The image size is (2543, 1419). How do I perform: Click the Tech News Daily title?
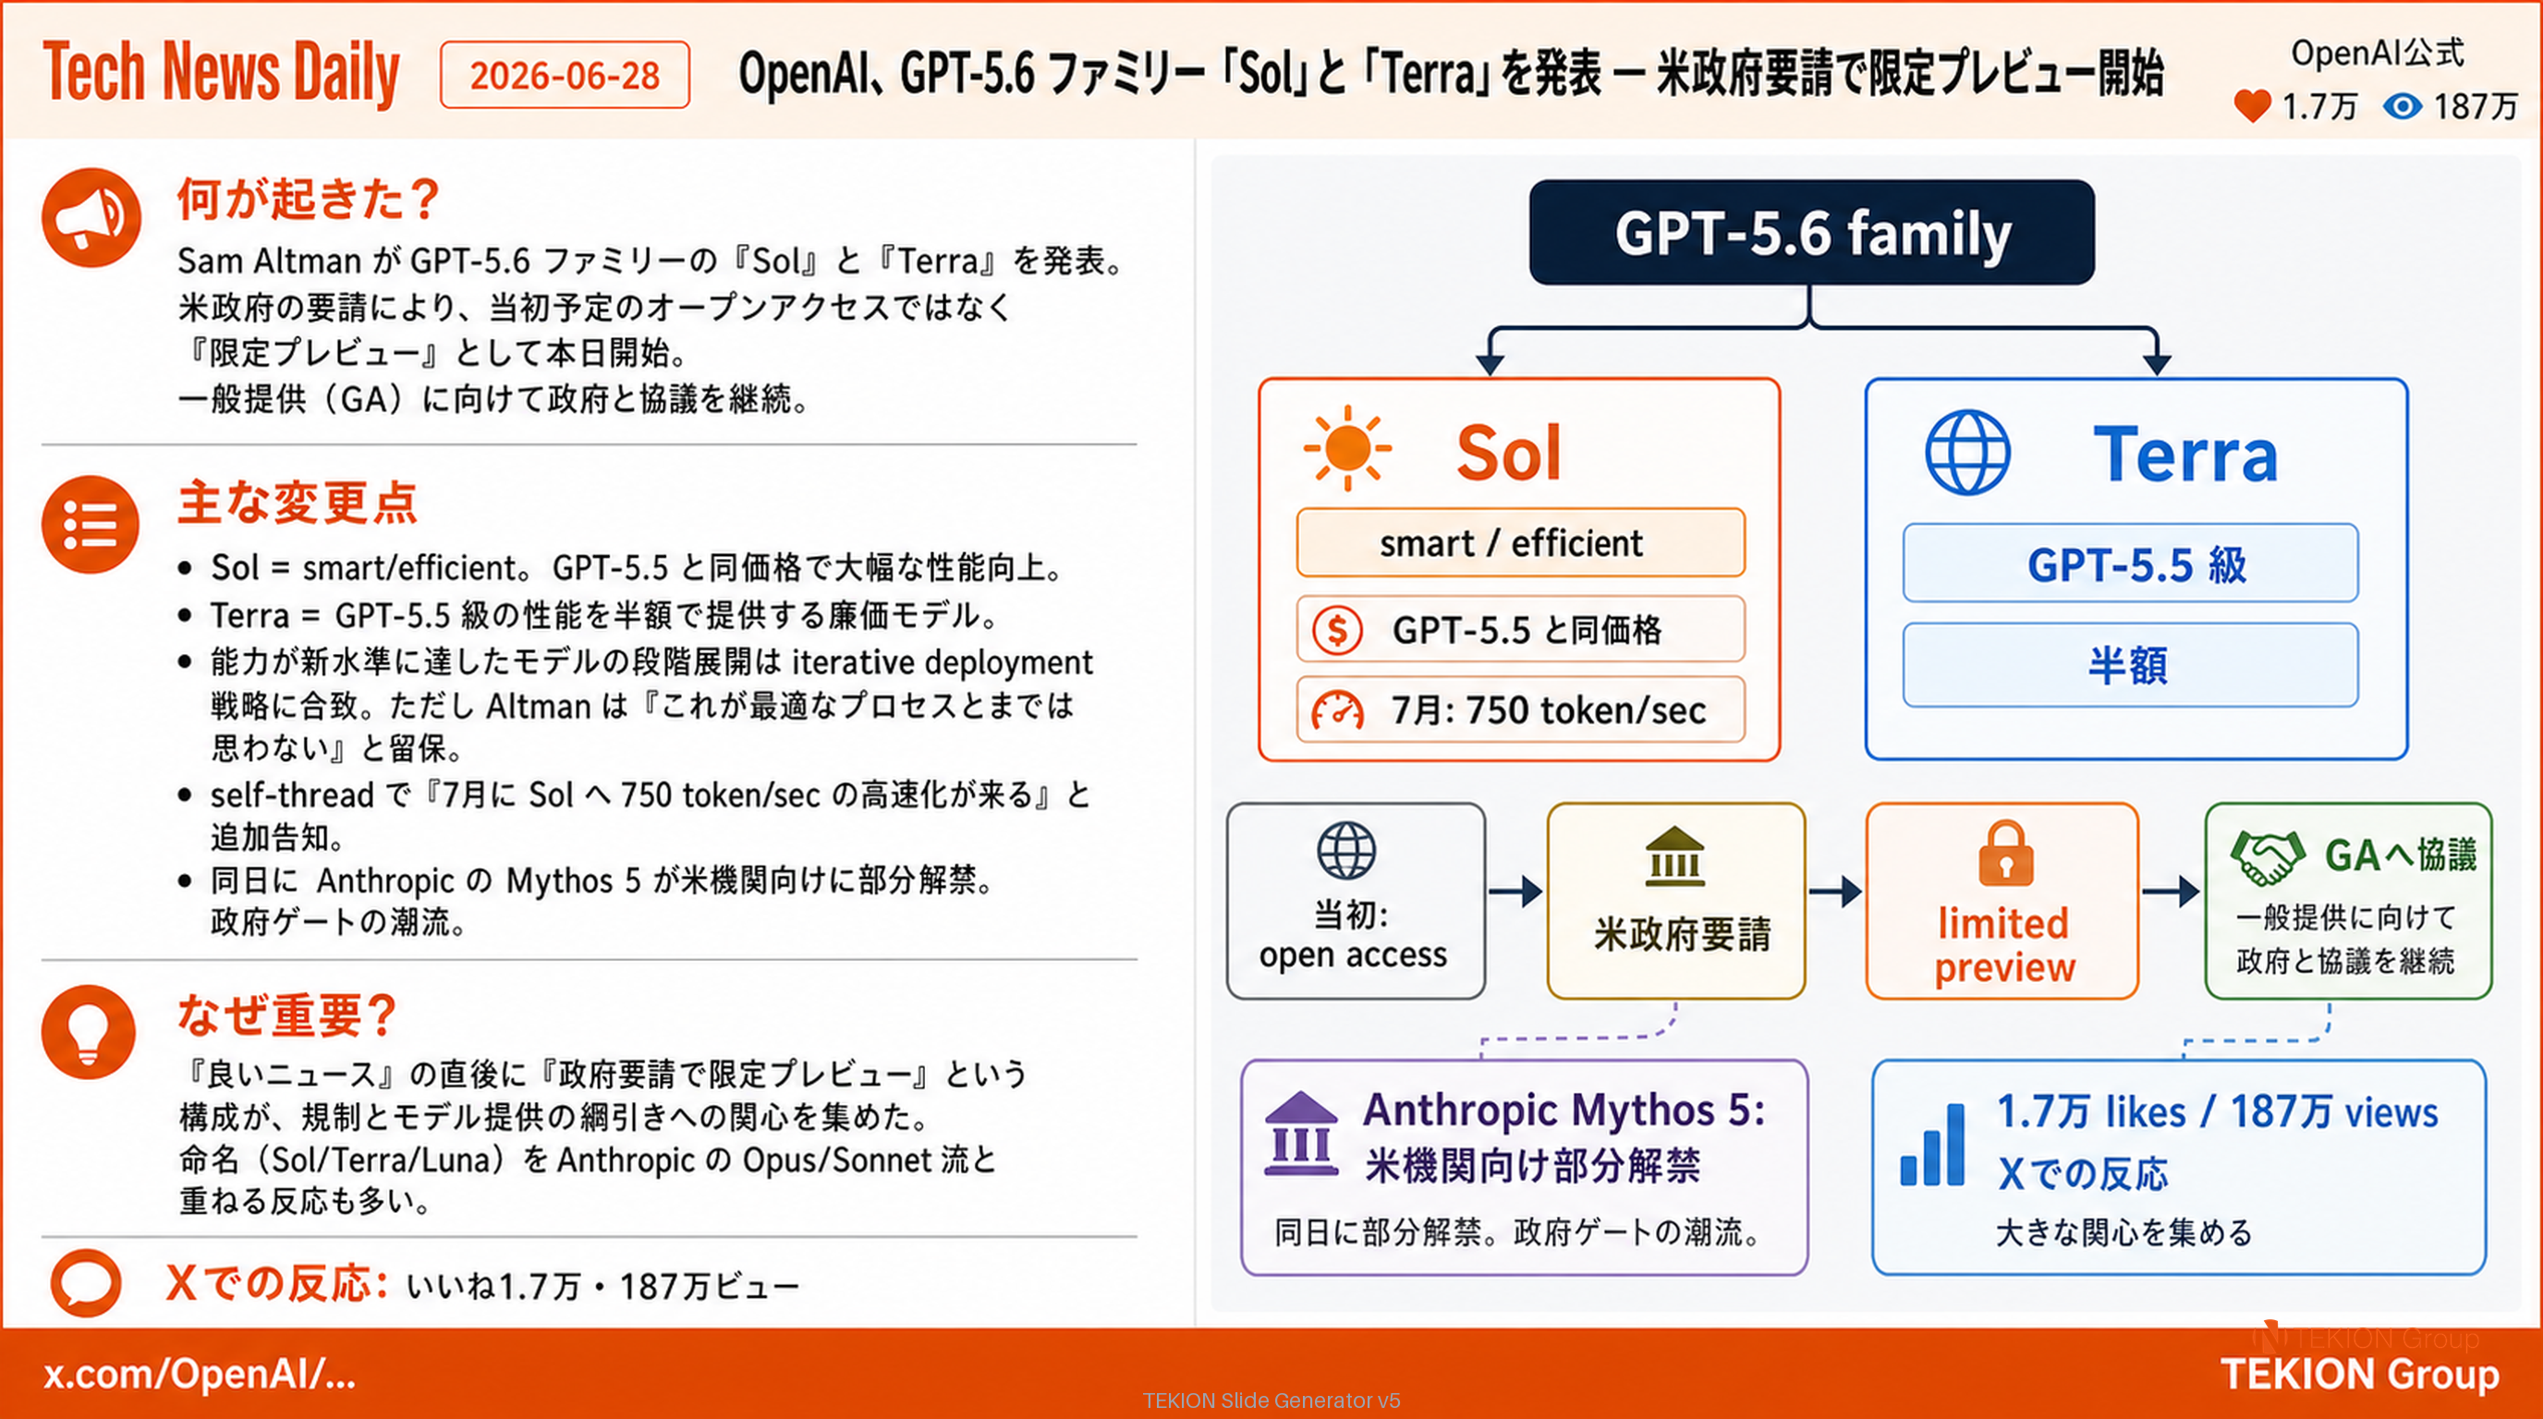[x=221, y=73]
